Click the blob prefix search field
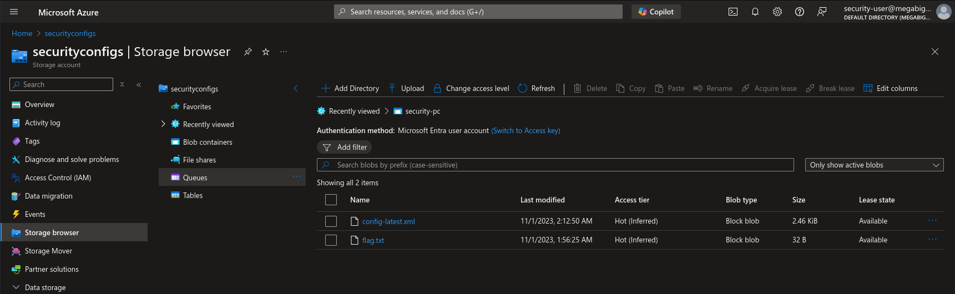955x294 pixels. (555, 165)
